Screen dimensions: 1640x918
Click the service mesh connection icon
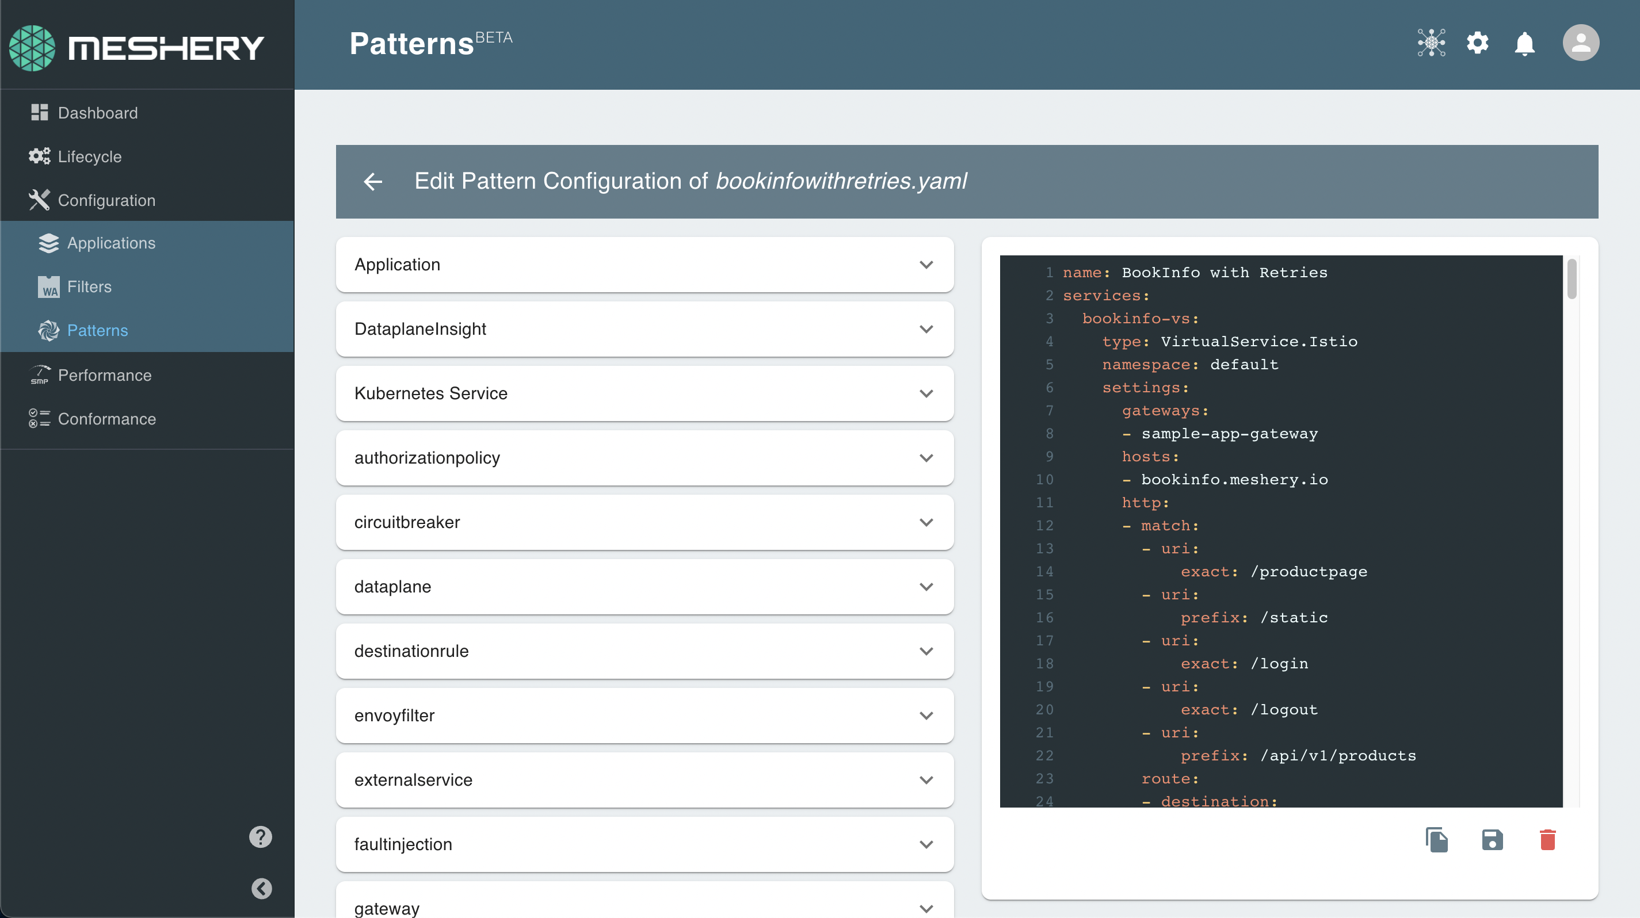coord(1431,43)
